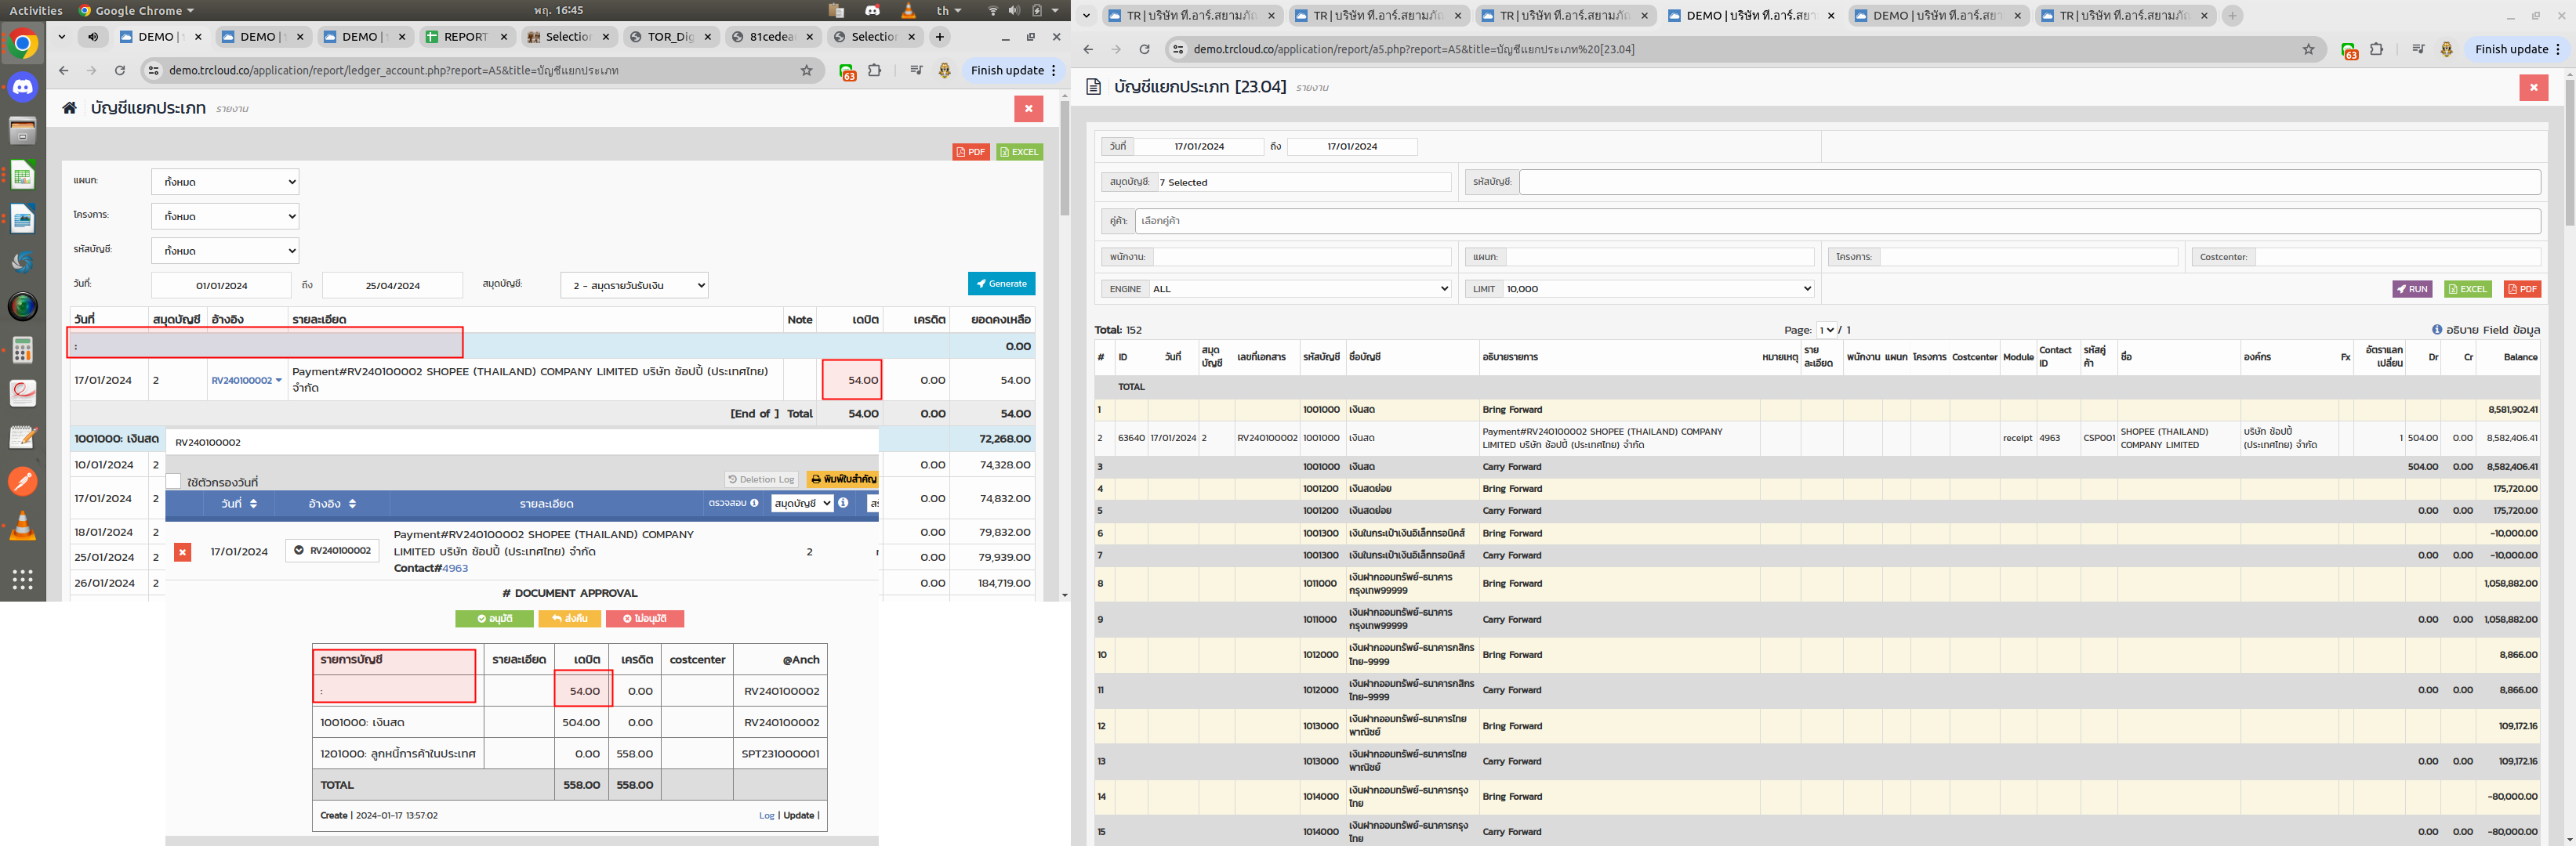Open LINE extension icon in left window
Screen dimensions: 2576x846
tap(847, 72)
